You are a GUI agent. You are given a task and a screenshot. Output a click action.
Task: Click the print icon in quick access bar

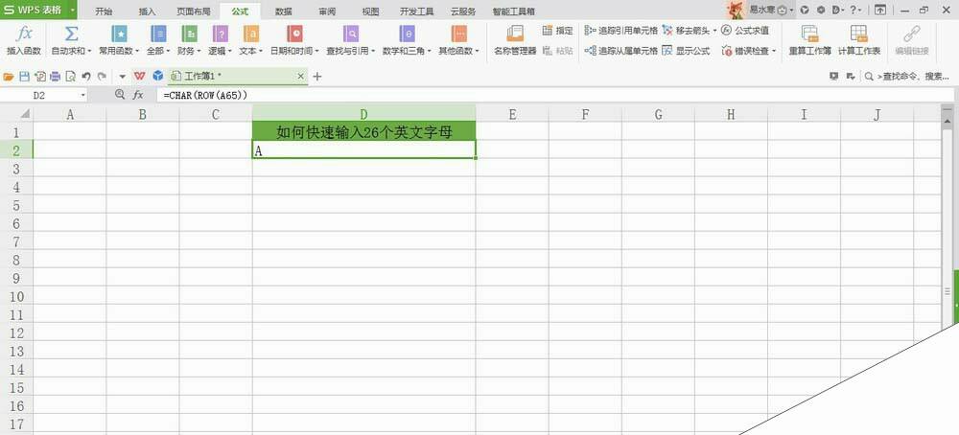pos(55,77)
